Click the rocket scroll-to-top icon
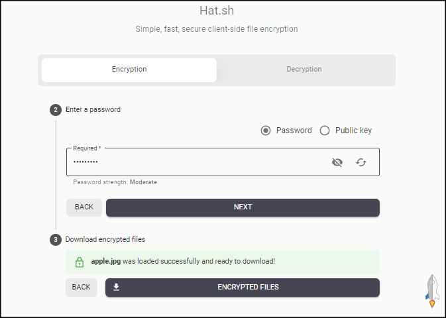446x318 pixels. click(x=432, y=291)
